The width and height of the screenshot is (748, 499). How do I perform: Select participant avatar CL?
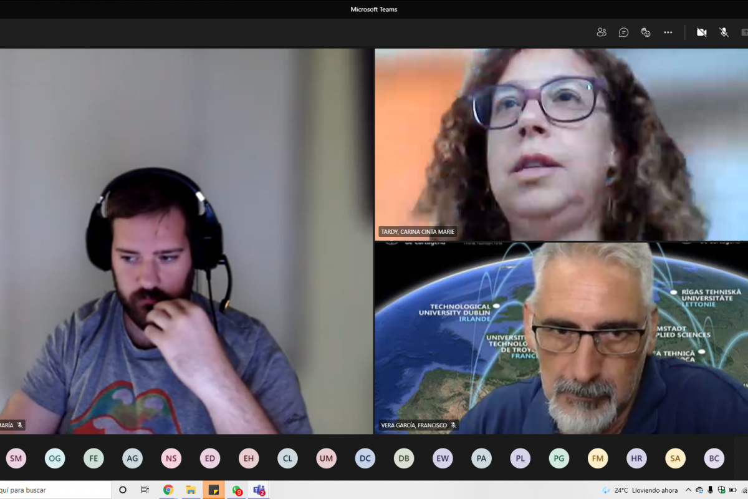tap(287, 458)
